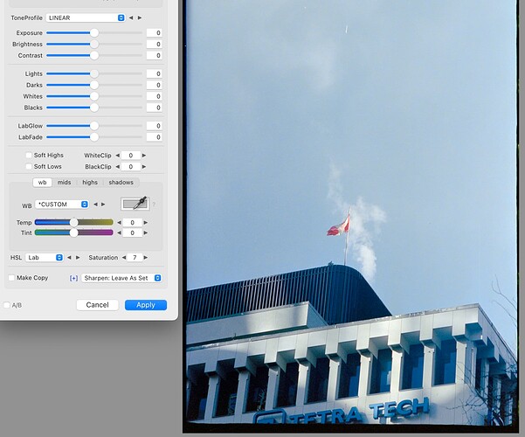Click the Cancel button

pos(98,305)
